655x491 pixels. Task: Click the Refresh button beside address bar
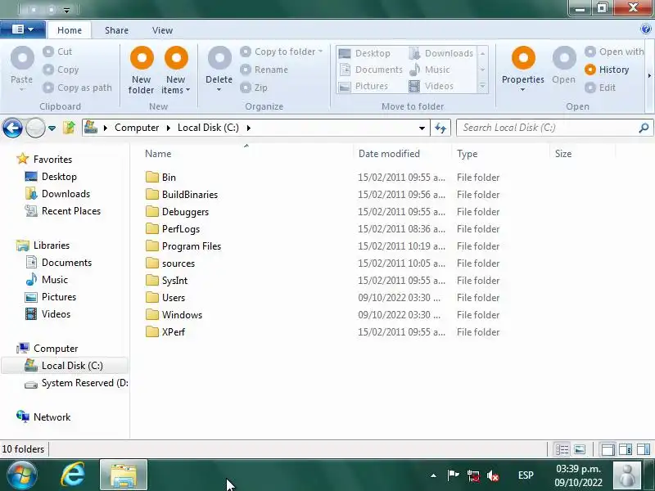pyautogui.click(x=440, y=128)
